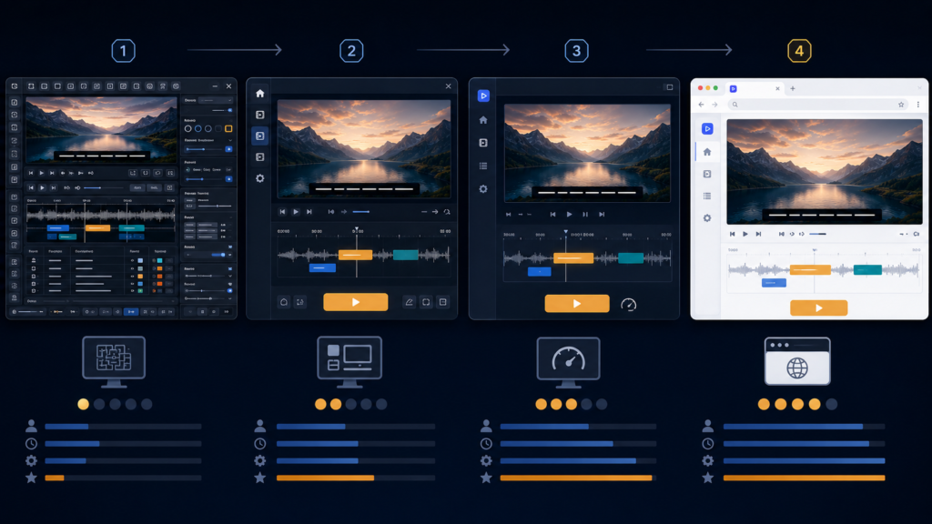This screenshot has height=524, width=932.
Task: Open the list view icon in window 3's sidebar
Action: pyautogui.click(x=483, y=166)
